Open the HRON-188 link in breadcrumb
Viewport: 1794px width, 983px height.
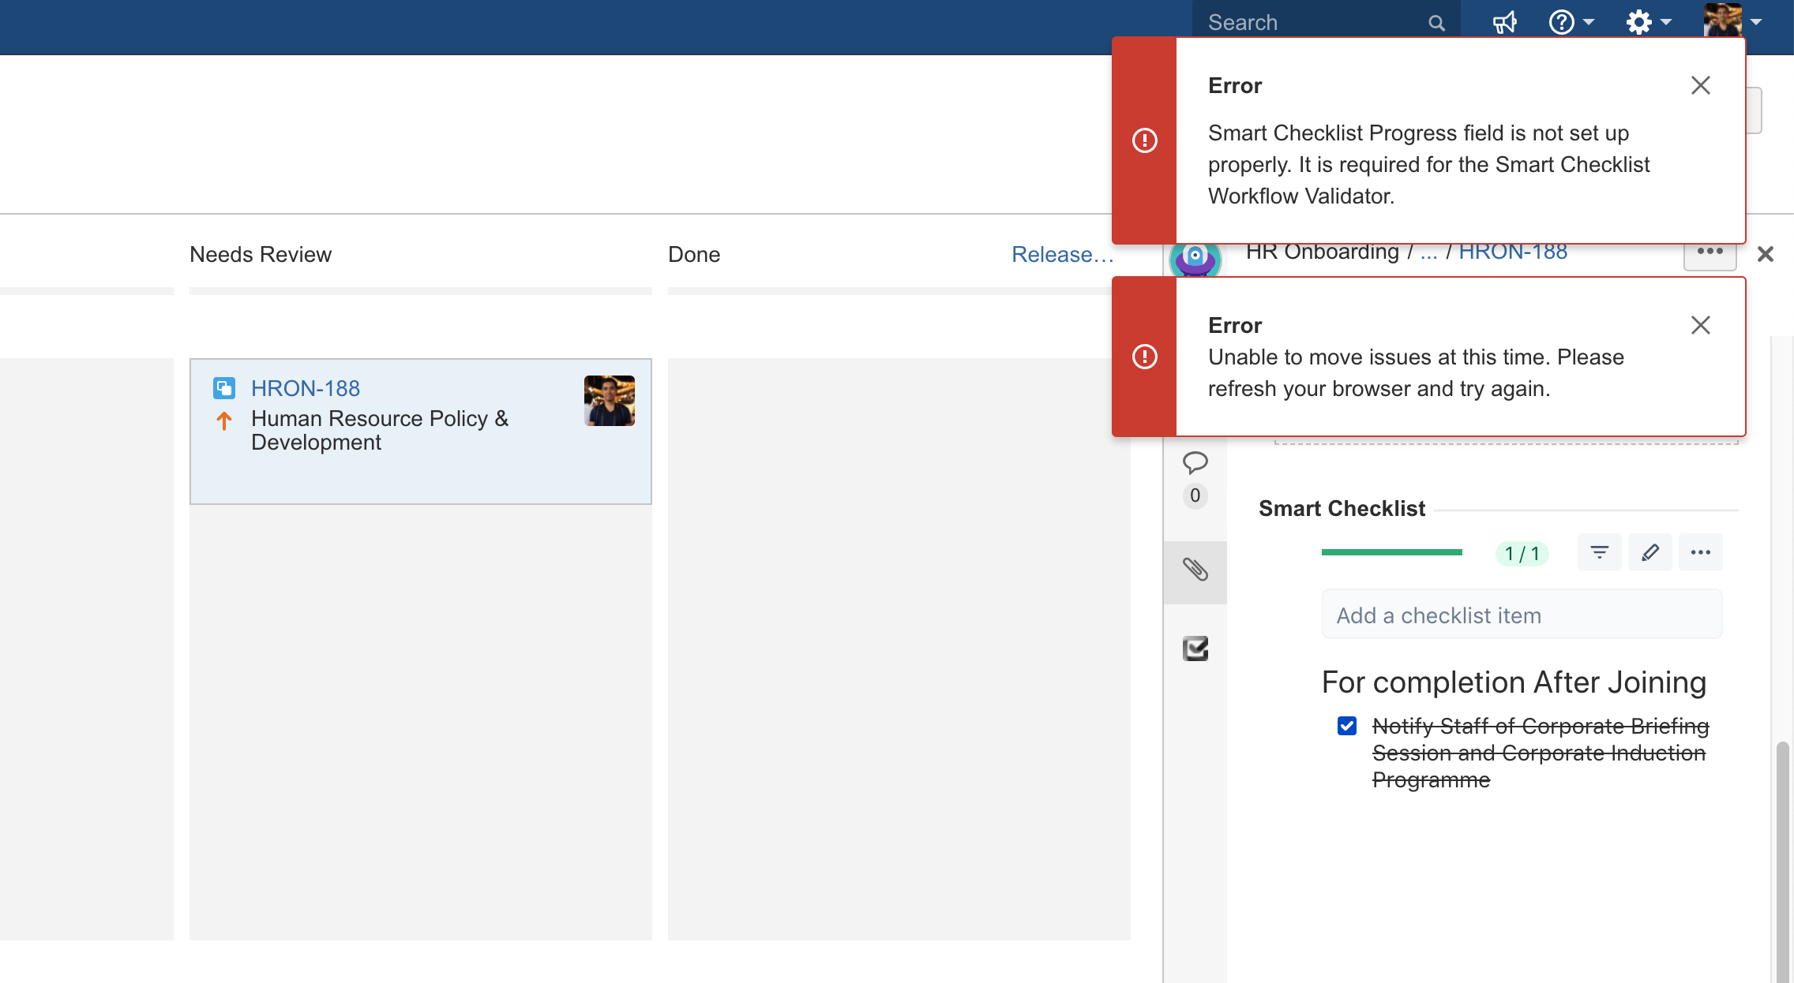(x=1512, y=252)
